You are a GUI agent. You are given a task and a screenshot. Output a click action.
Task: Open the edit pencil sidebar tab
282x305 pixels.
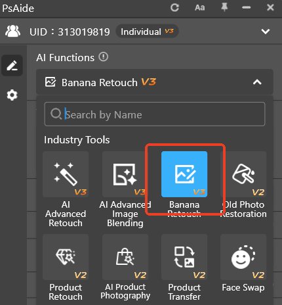point(12,66)
